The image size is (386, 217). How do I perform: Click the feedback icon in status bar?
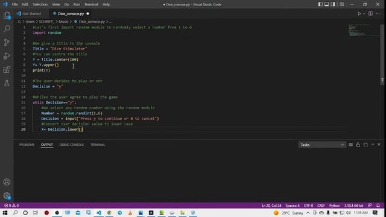[370, 206]
